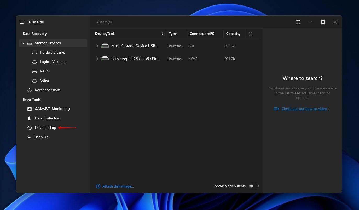The height and width of the screenshot is (210, 359).
Task: Click the arrow chevron after how-to video link
Action: 329,109
